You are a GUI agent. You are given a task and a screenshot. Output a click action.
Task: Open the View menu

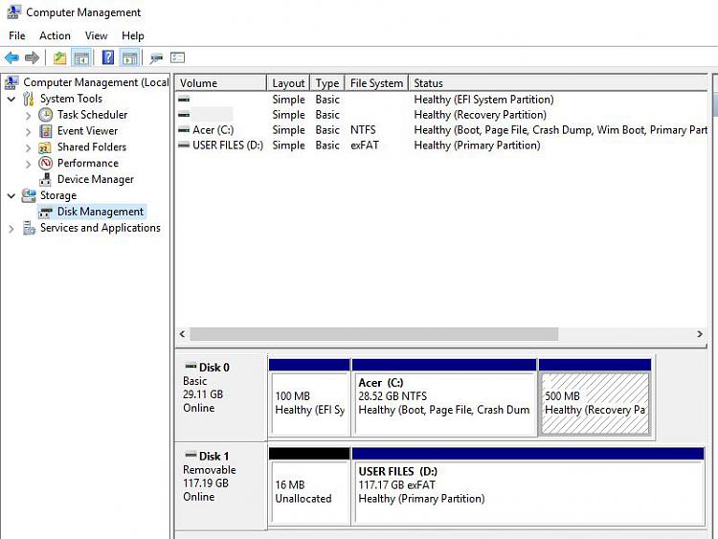(96, 35)
